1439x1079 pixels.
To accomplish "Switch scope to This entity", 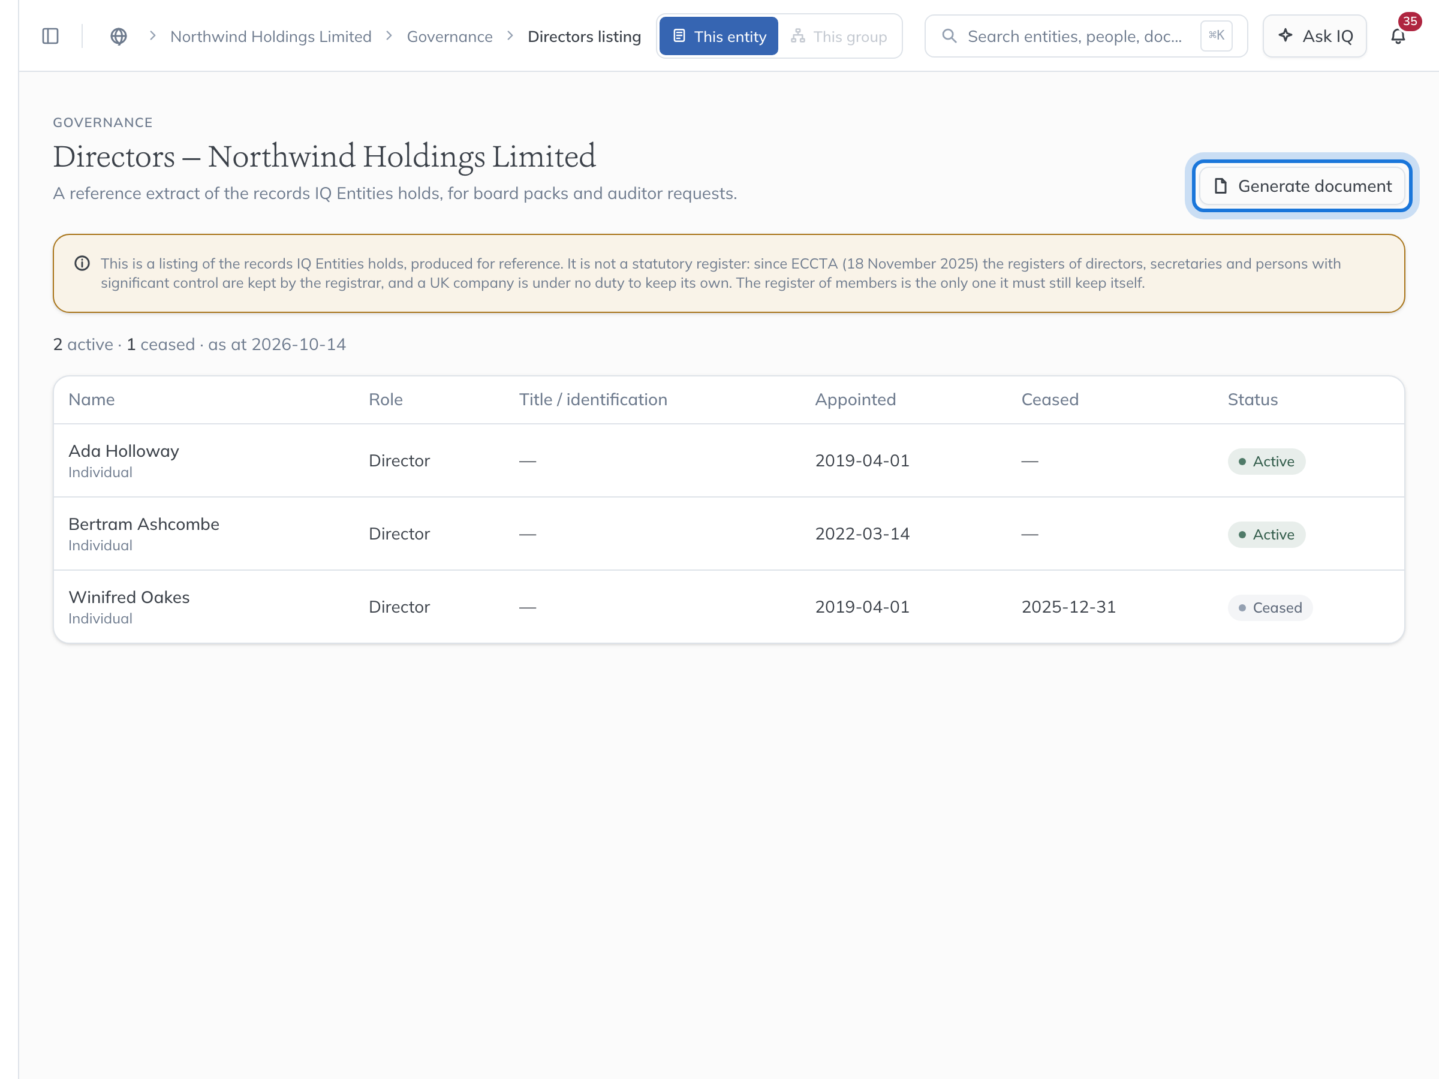I will coord(718,37).
